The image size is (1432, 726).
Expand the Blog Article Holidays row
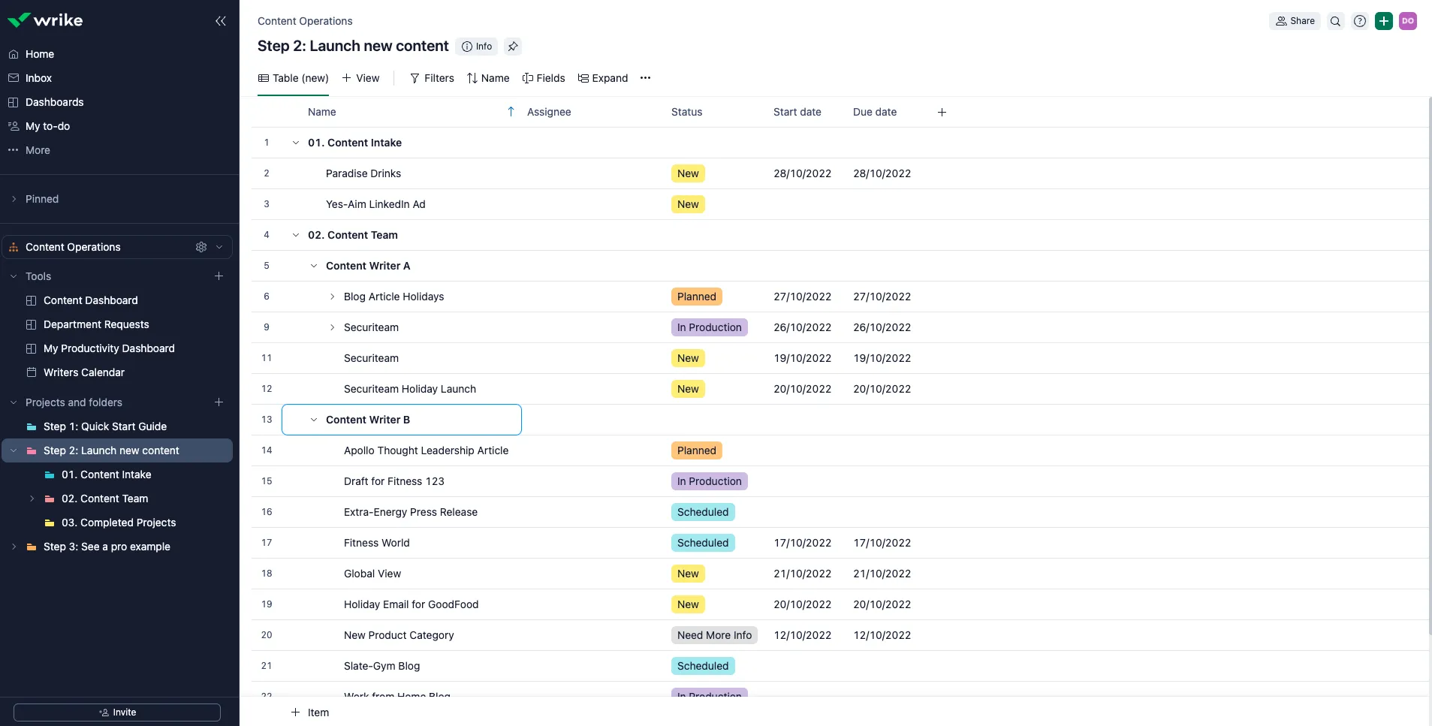[332, 297]
